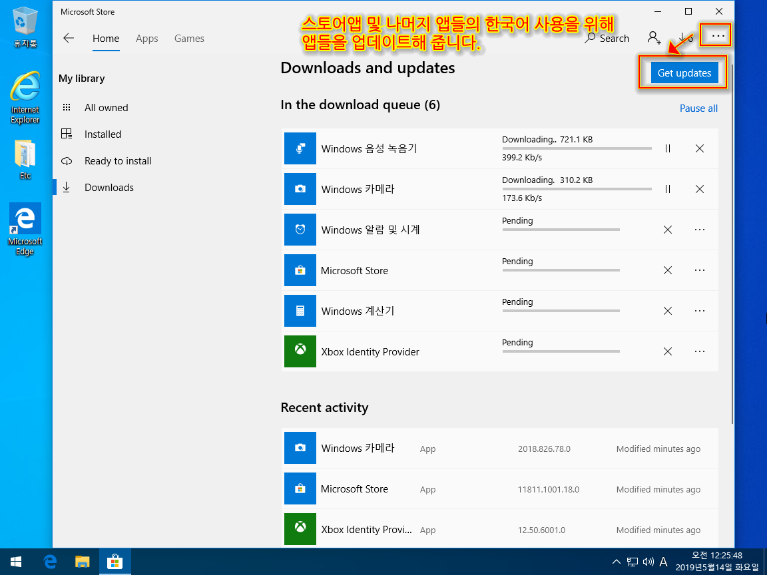This screenshot has height=575, width=767.
Task: Open the Home tab
Action: coord(106,39)
